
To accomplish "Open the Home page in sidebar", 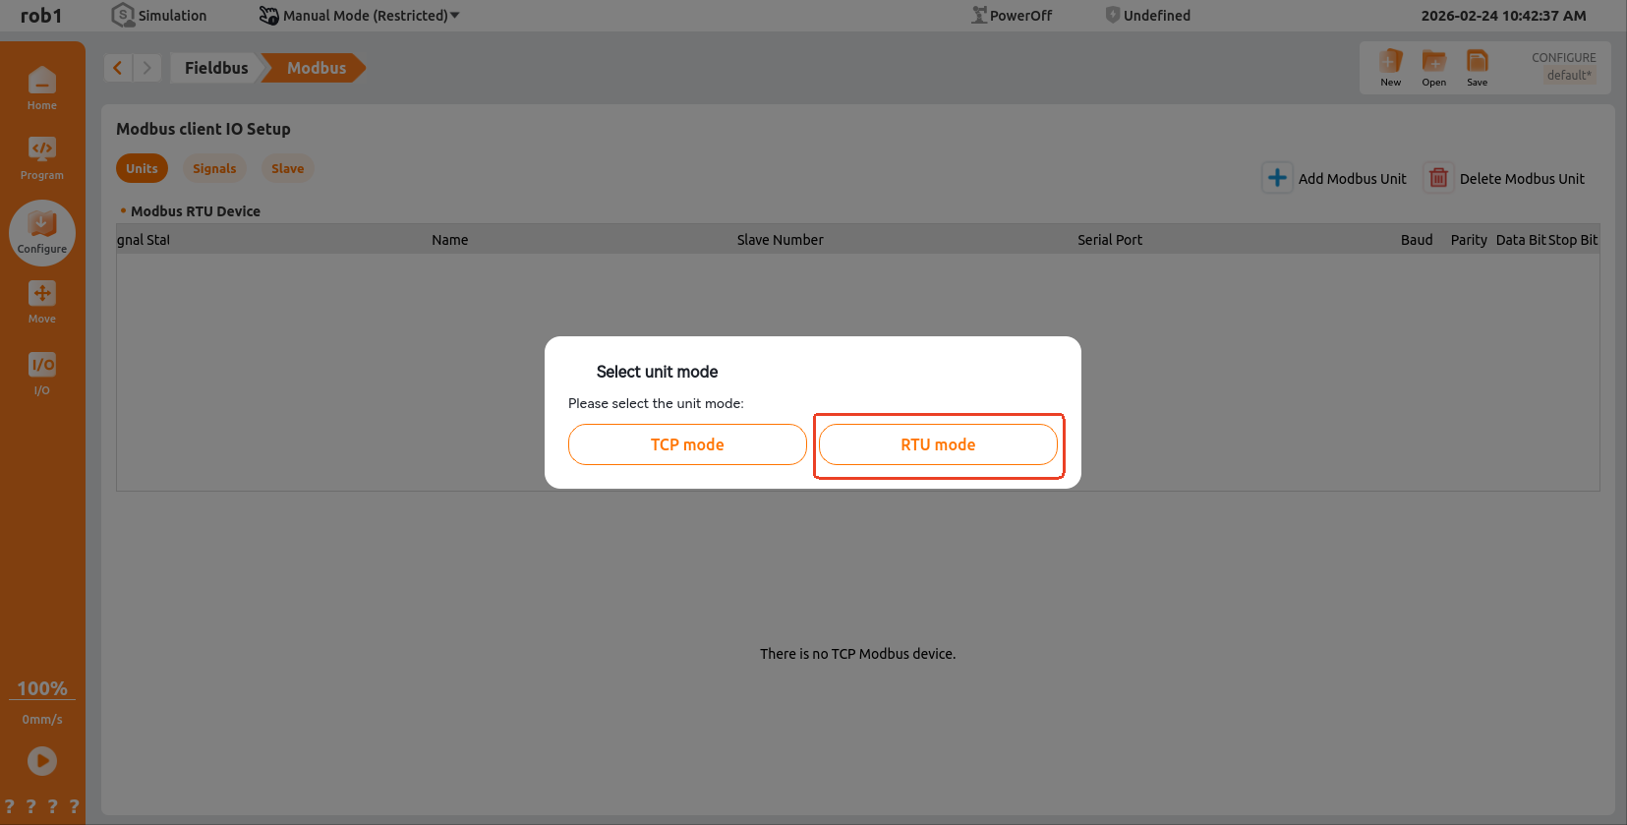I will tap(41, 88).
